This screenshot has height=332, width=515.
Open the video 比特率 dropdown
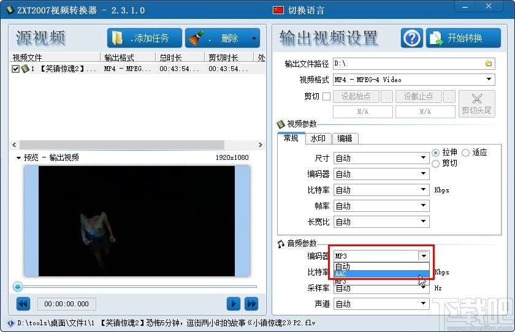click(381, 190)
